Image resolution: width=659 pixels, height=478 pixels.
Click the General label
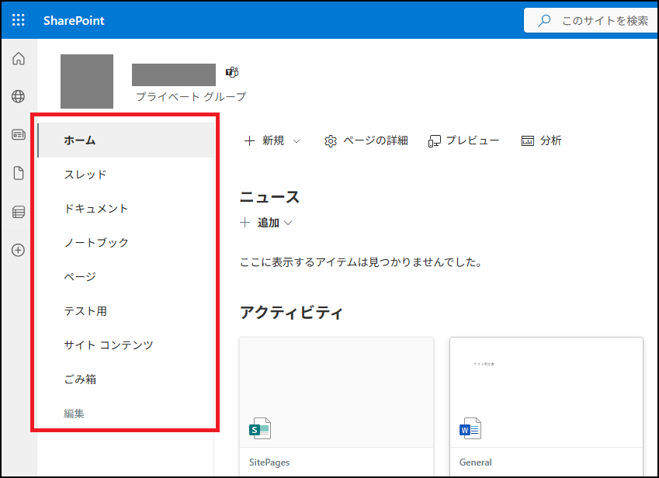(475, 462)
